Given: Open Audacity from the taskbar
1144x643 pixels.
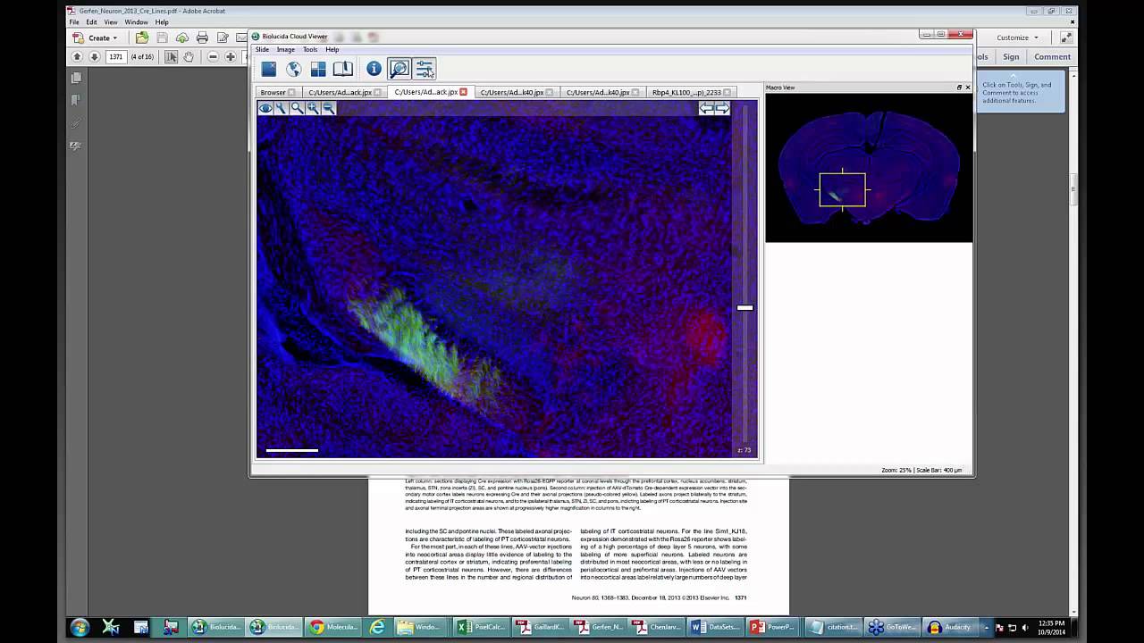Looking at the screenshot, I should 949,627.
